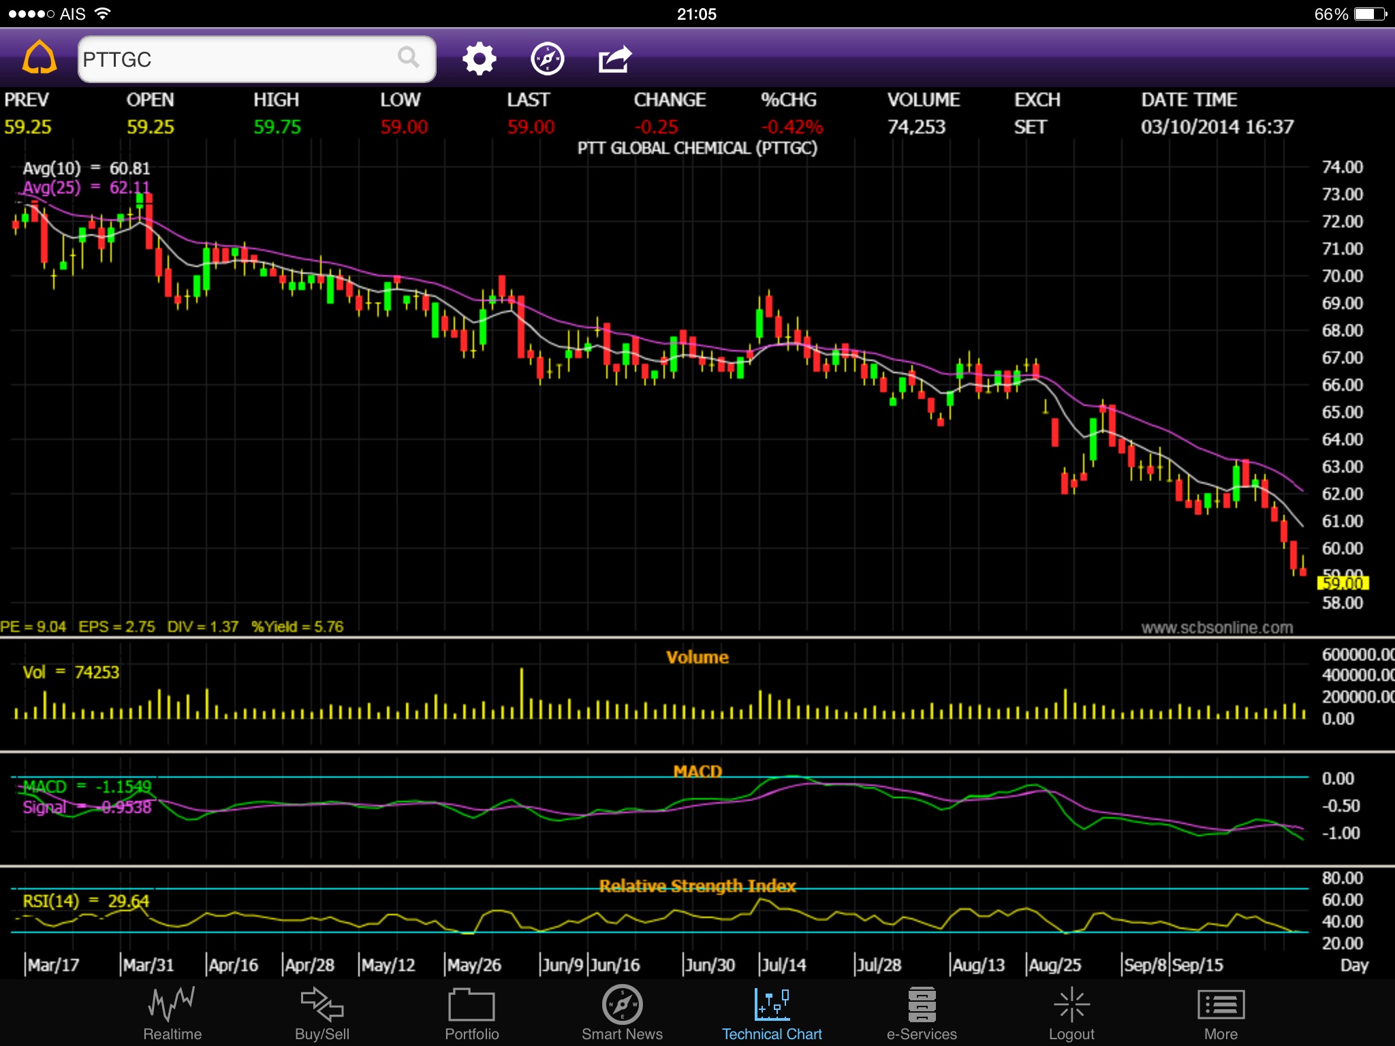Open the Portfolio tab
Viewport: 1395px width, 1046px height.
[472, 1013]
